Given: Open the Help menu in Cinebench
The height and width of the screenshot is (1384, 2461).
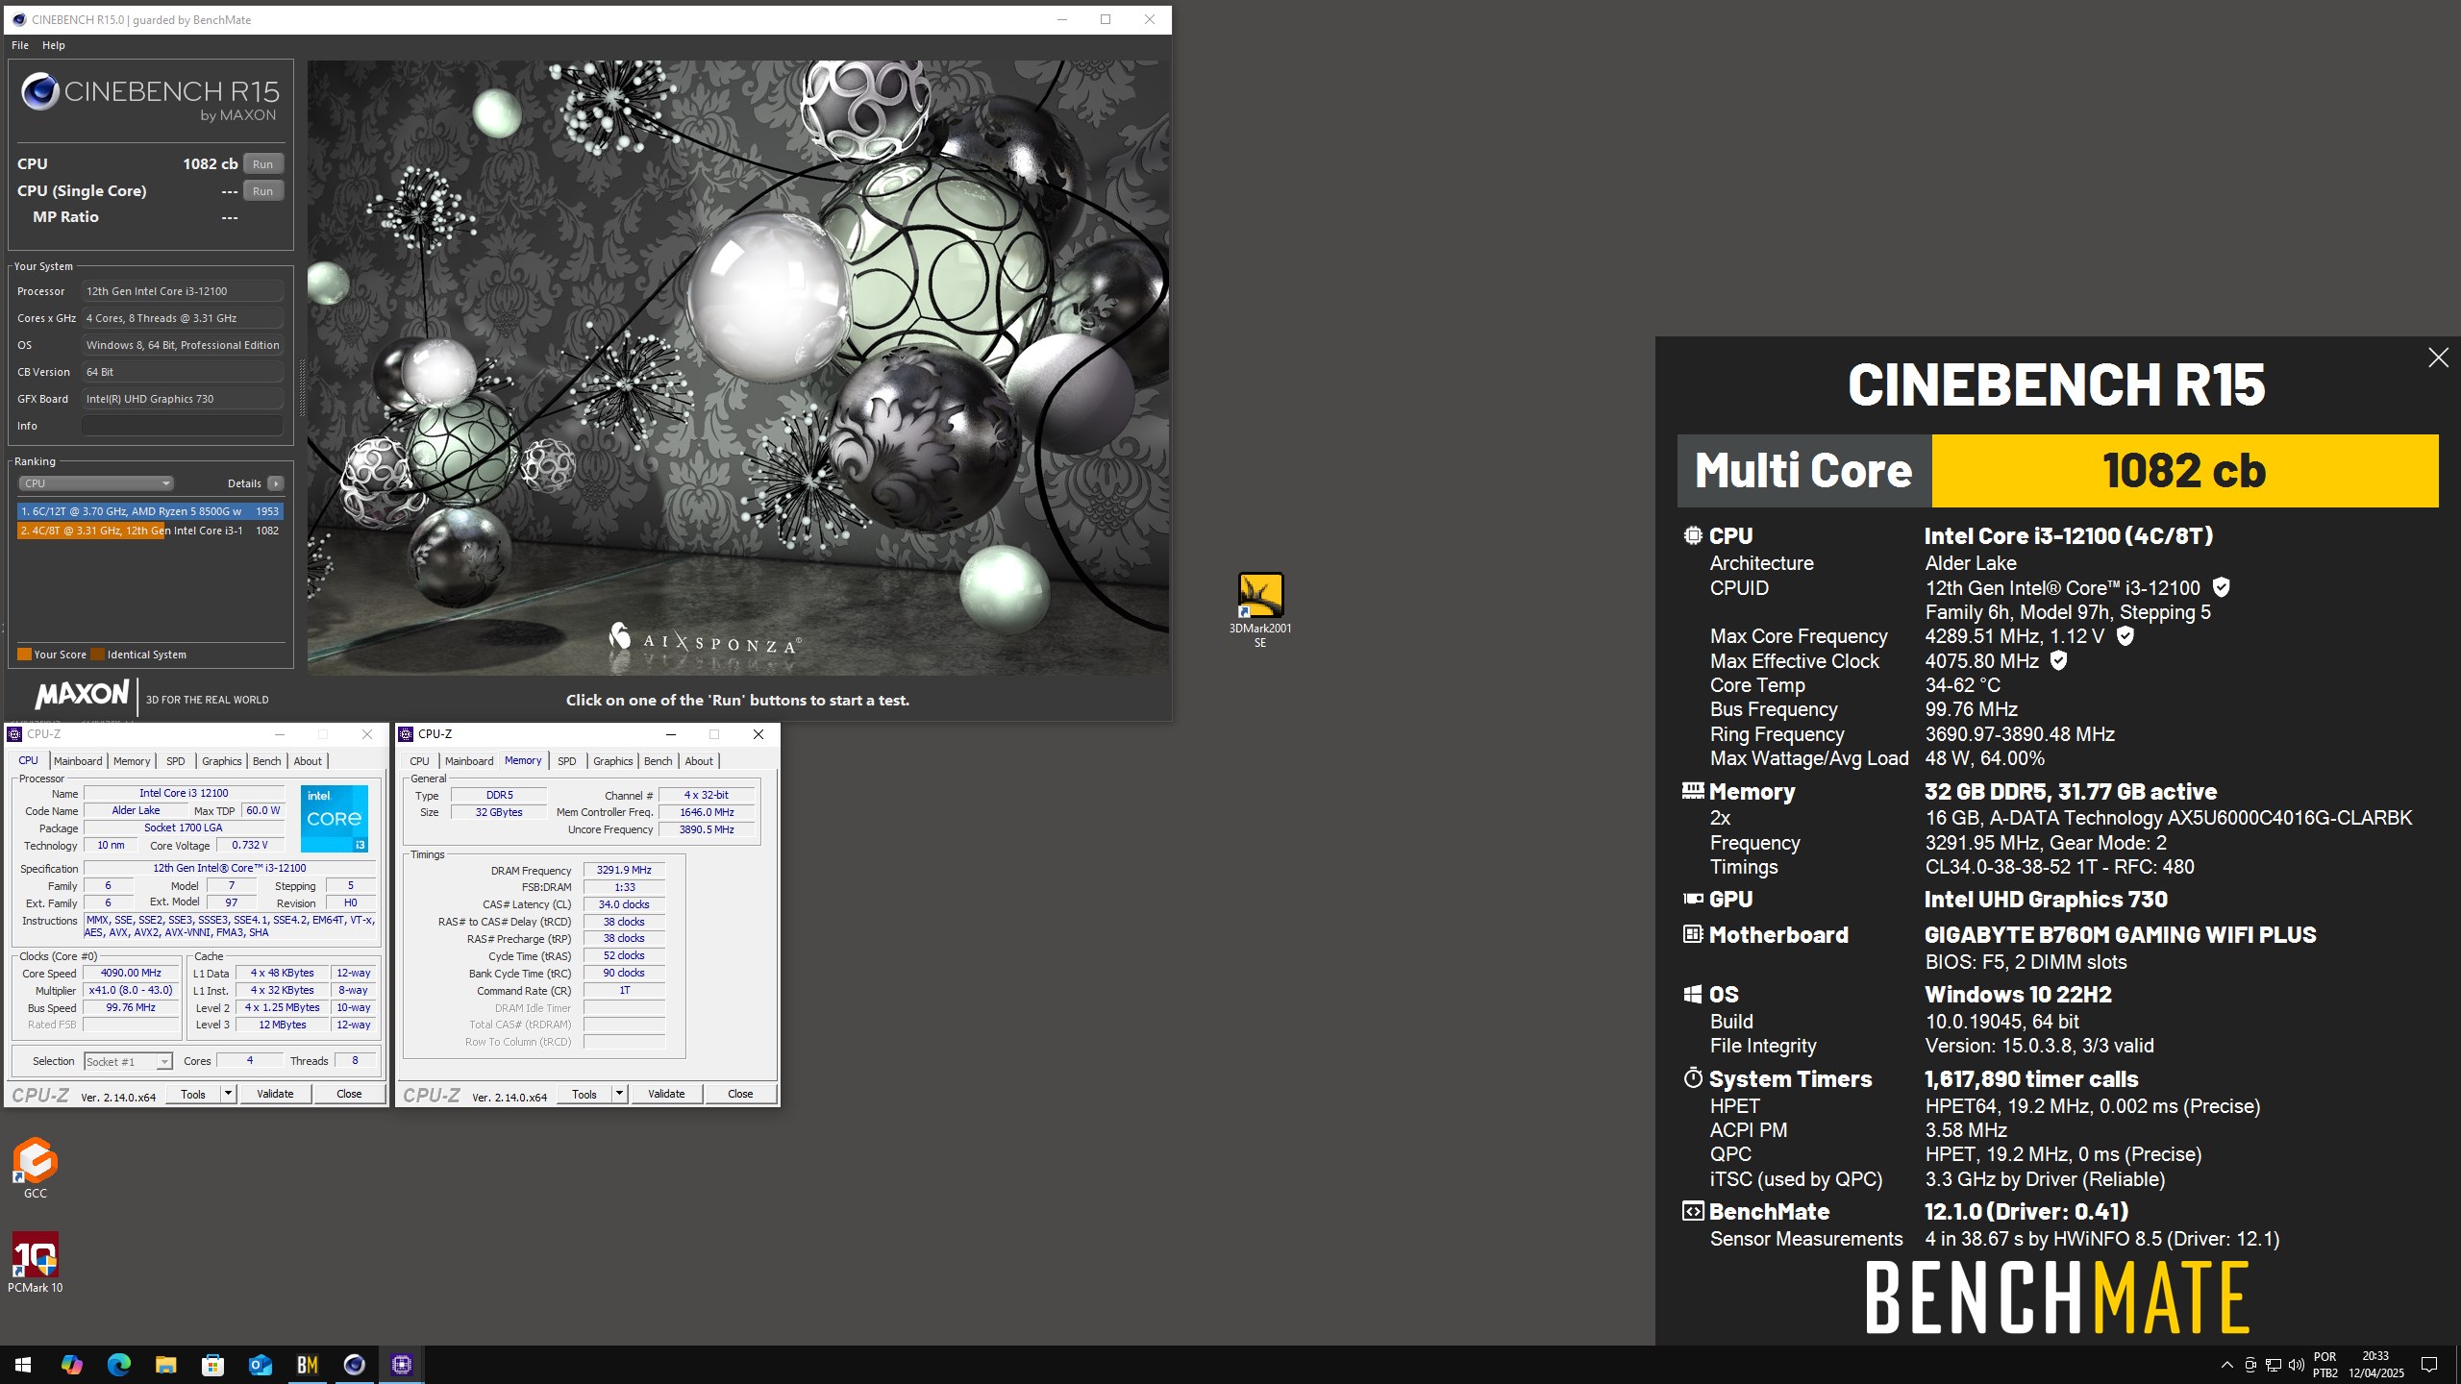Looking at the screenshot, I should pos(54,45).
